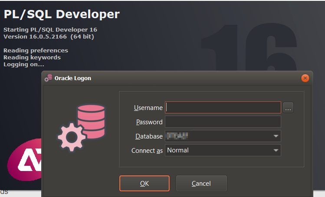Click the "Starting PL/SQL Developer 16" text

click(50, 29)
